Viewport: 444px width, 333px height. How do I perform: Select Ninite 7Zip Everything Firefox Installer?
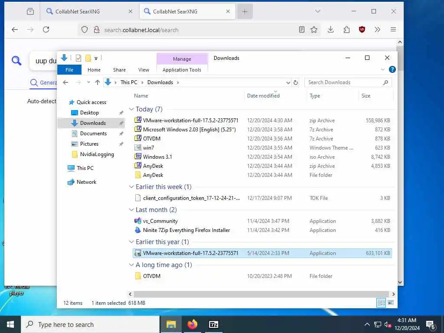262,230
